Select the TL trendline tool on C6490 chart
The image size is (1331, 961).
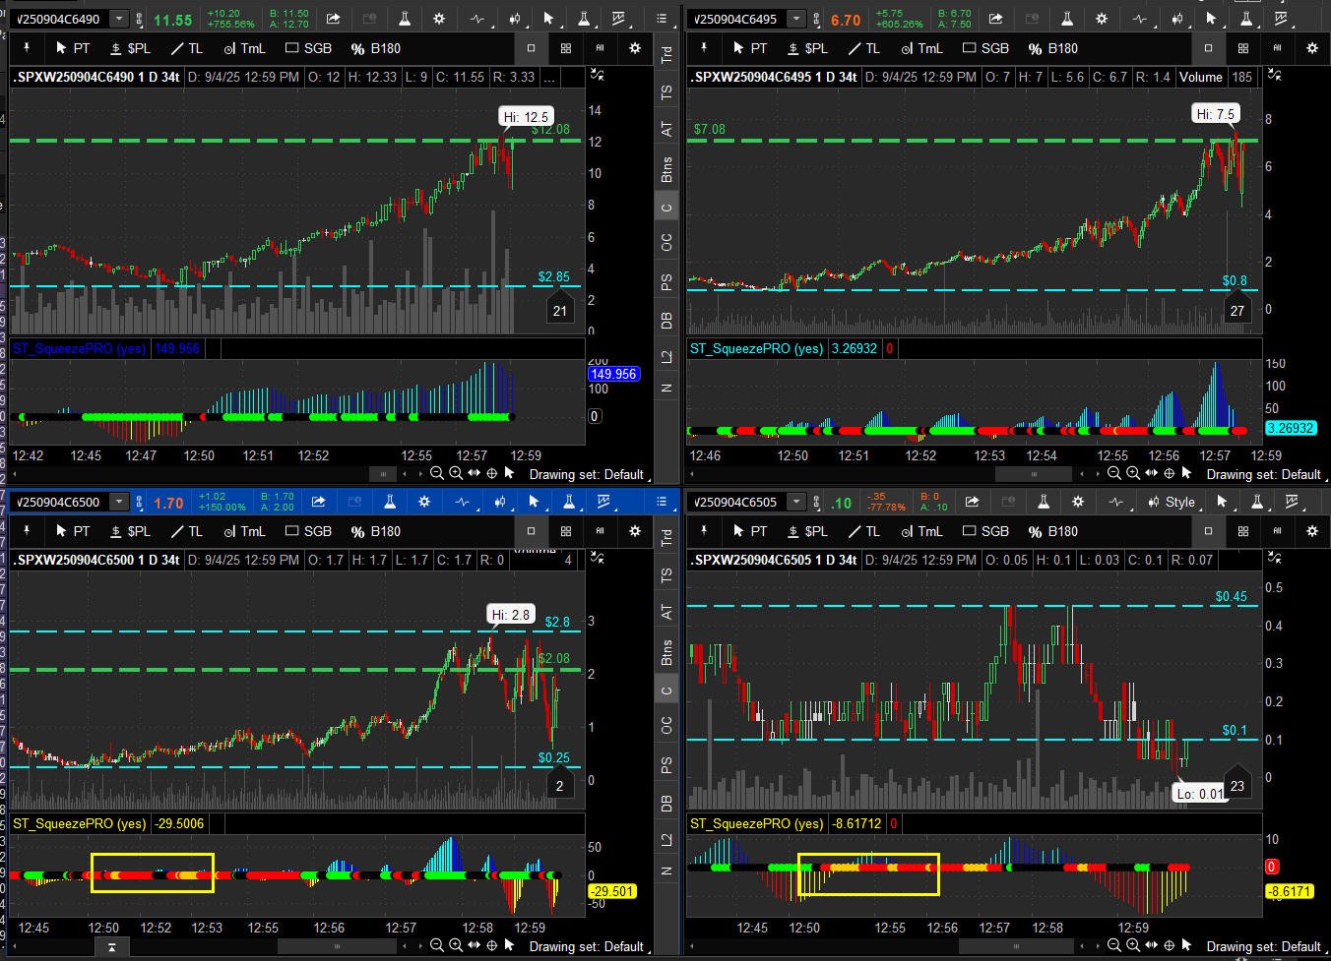click(185, 48)
